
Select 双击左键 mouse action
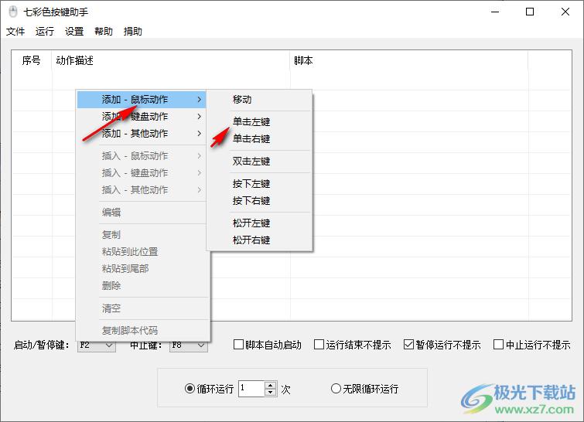251,162
